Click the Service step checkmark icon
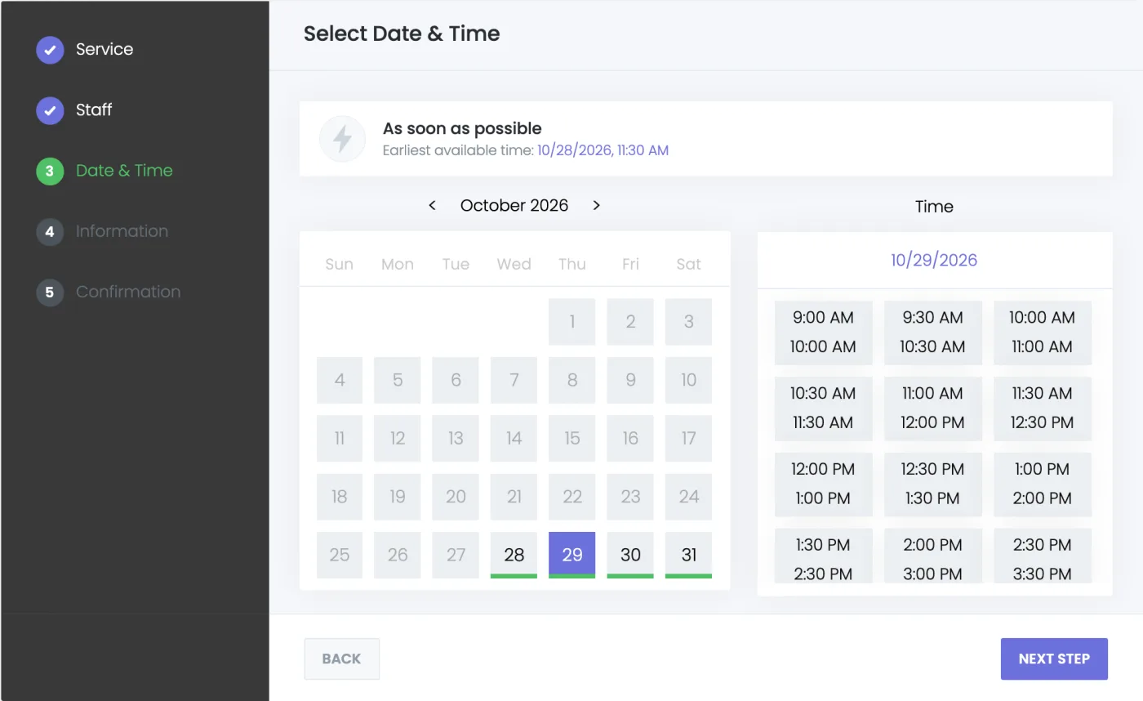Viewport: 1143px width, 701px height. pos(50,49)
